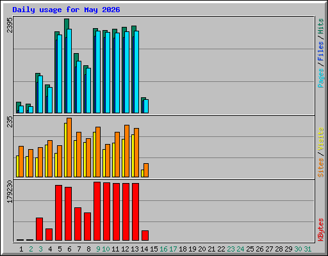
Task: Click the cyan Pages bar for day 8
Action: (88, 90)
